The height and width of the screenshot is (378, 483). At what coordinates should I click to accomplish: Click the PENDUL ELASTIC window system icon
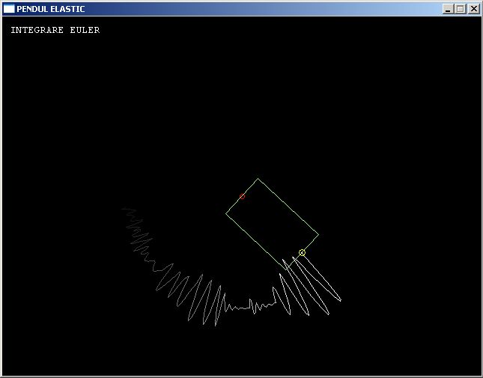point(9,9)
